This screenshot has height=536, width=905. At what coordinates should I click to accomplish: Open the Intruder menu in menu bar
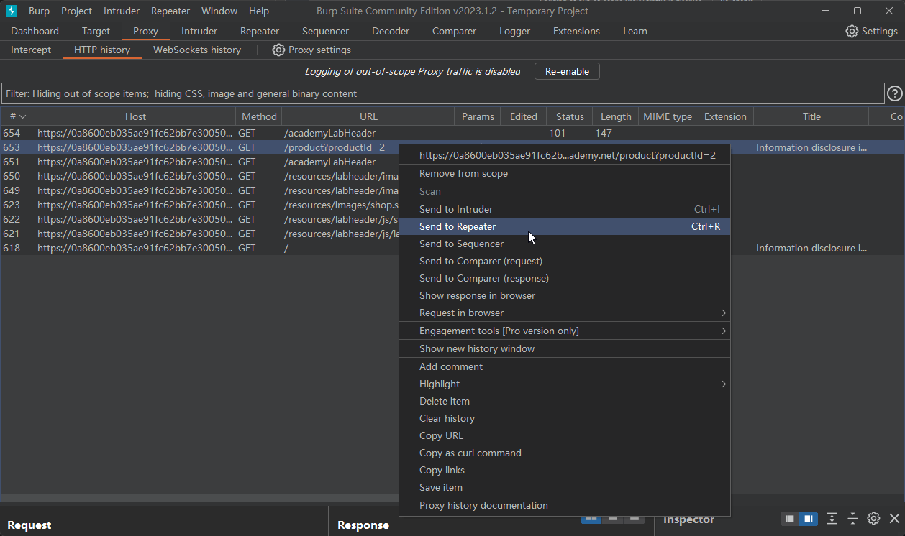[x=122, y=11]
